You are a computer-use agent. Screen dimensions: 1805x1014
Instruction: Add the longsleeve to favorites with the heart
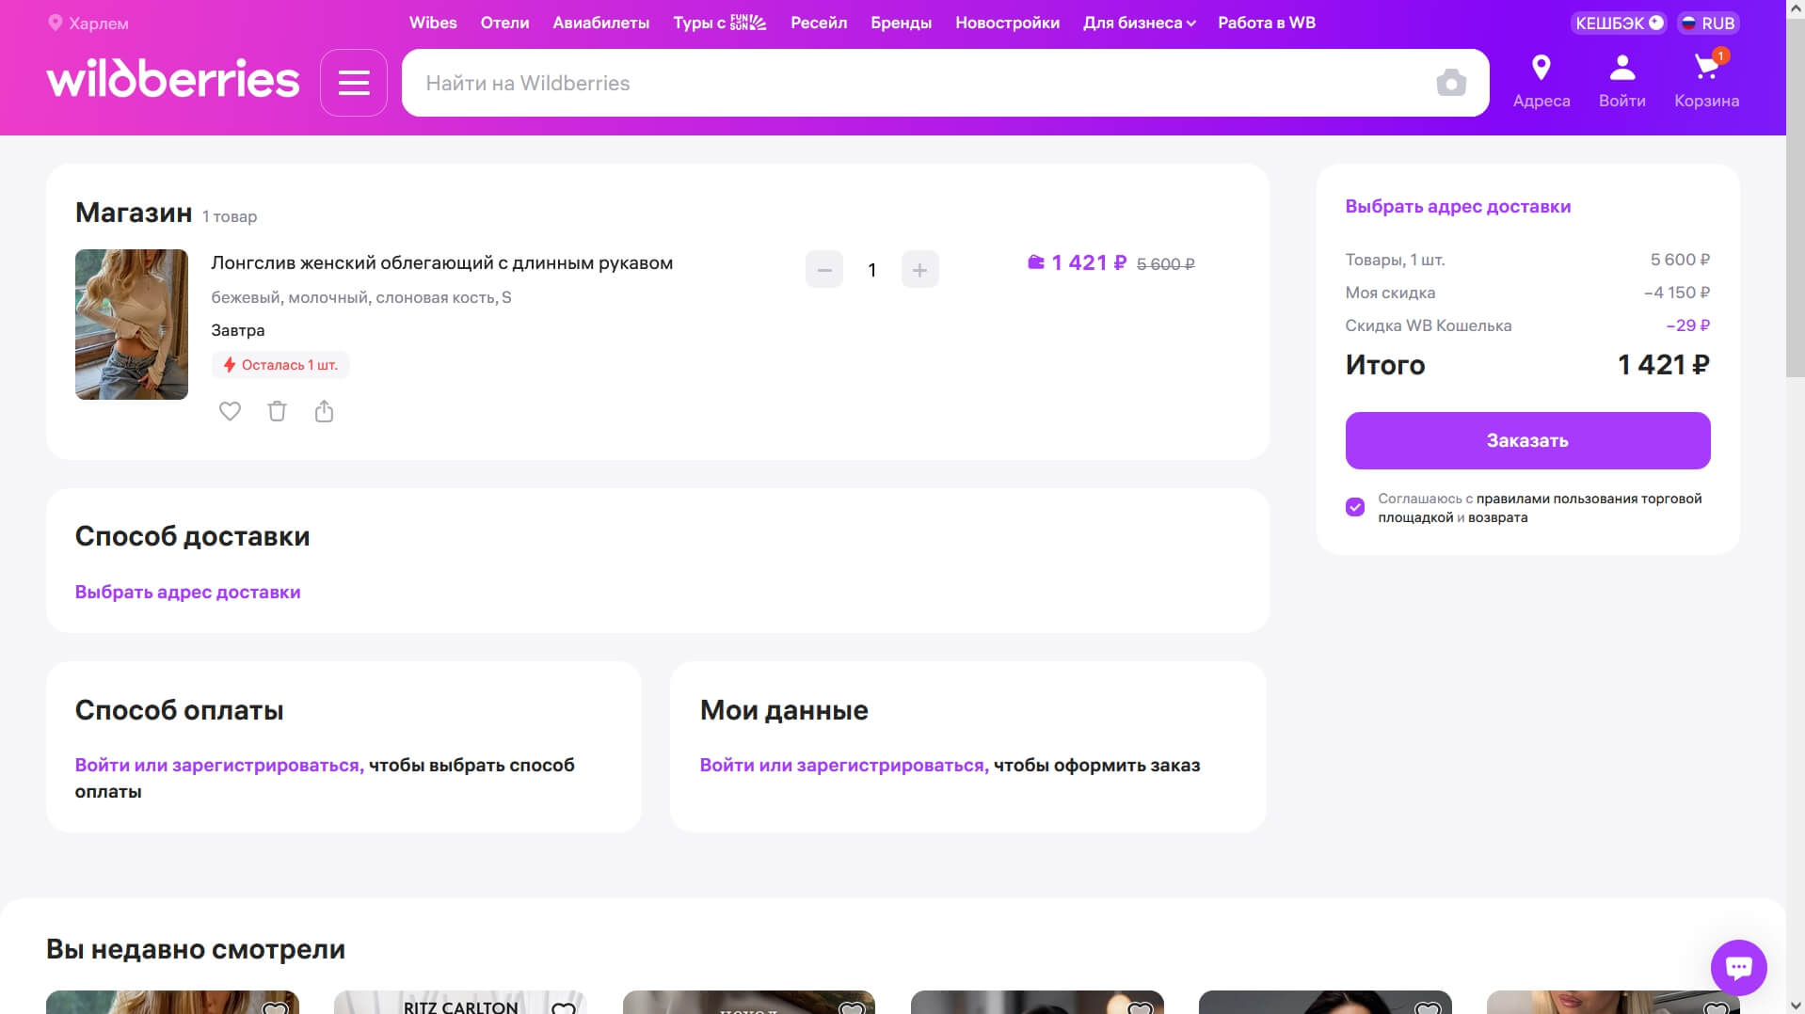[x=230, y=411]
